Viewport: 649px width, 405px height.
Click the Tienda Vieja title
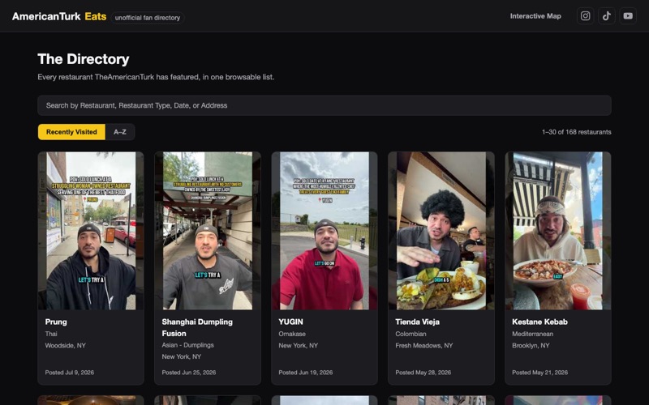(417, 322)
